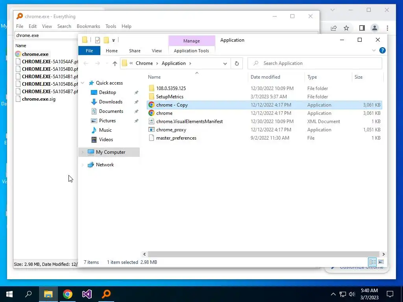403x302 pixels.
Task: Open the Customize Quick Access Toolbar arrow
Action: [113, 41]
